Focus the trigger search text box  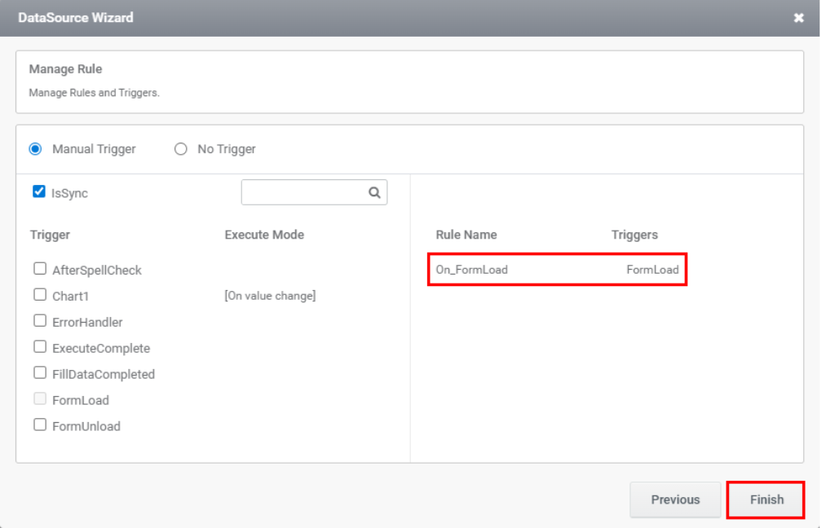(303, 193)
